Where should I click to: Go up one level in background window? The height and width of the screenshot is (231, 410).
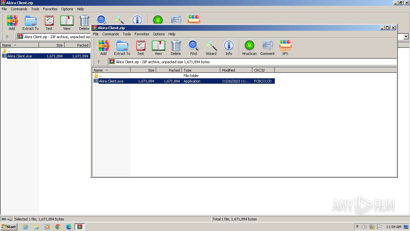(7, 37)
